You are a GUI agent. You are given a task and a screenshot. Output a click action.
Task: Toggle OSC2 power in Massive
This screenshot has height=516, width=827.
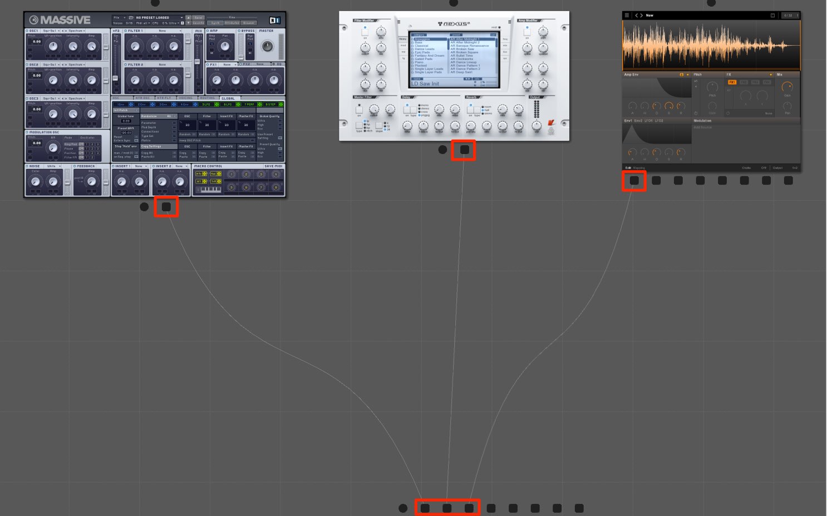[28, 64]
